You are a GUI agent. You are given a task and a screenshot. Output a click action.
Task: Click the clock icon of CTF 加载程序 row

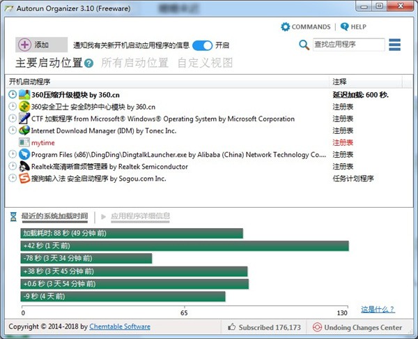tap(13, 119)
